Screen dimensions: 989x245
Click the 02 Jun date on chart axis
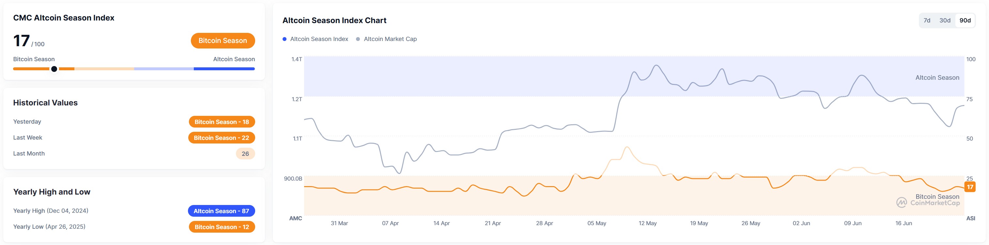[801, 223]
